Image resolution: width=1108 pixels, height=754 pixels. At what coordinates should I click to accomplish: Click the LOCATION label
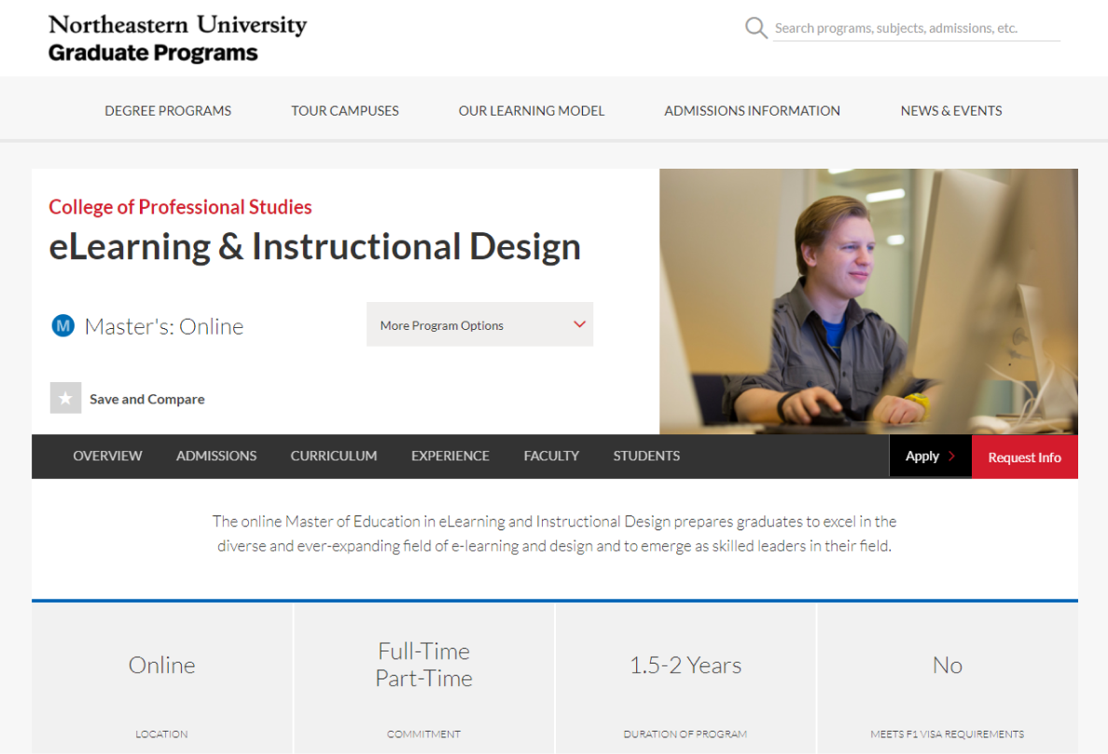162,734
